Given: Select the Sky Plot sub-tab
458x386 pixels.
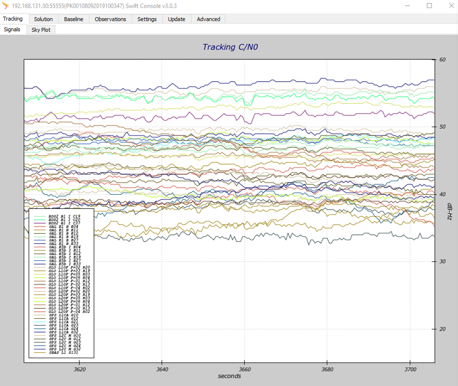Looking at the screenshot, I should point(41,30).
